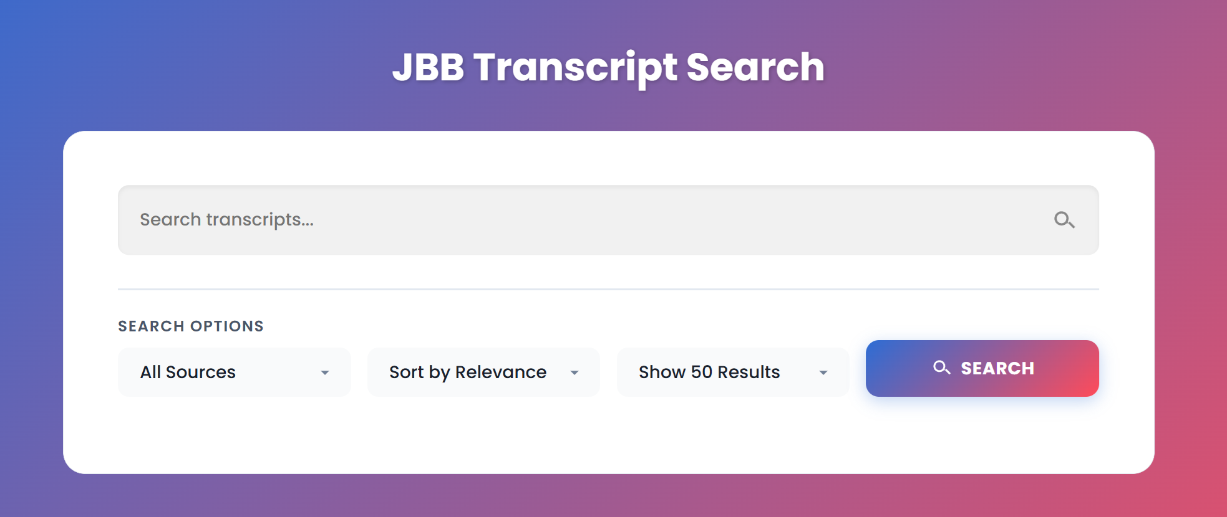The image size is (1227, 517).
Task: Expand the Sort by Relevance dropdown
Action: [x=483, y=372]
